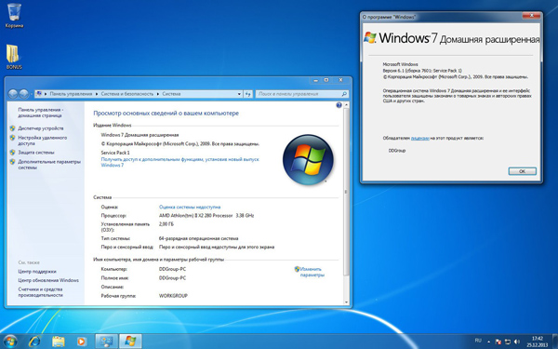Open Настройка удаленного доступа link
Screen dimensions: 558x349
[43, 141]
